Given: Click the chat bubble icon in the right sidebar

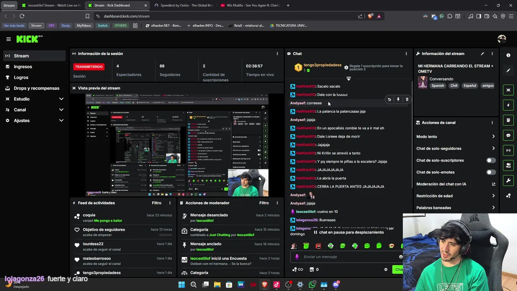Looking at the screenshot, I should [x=508, y=135].
